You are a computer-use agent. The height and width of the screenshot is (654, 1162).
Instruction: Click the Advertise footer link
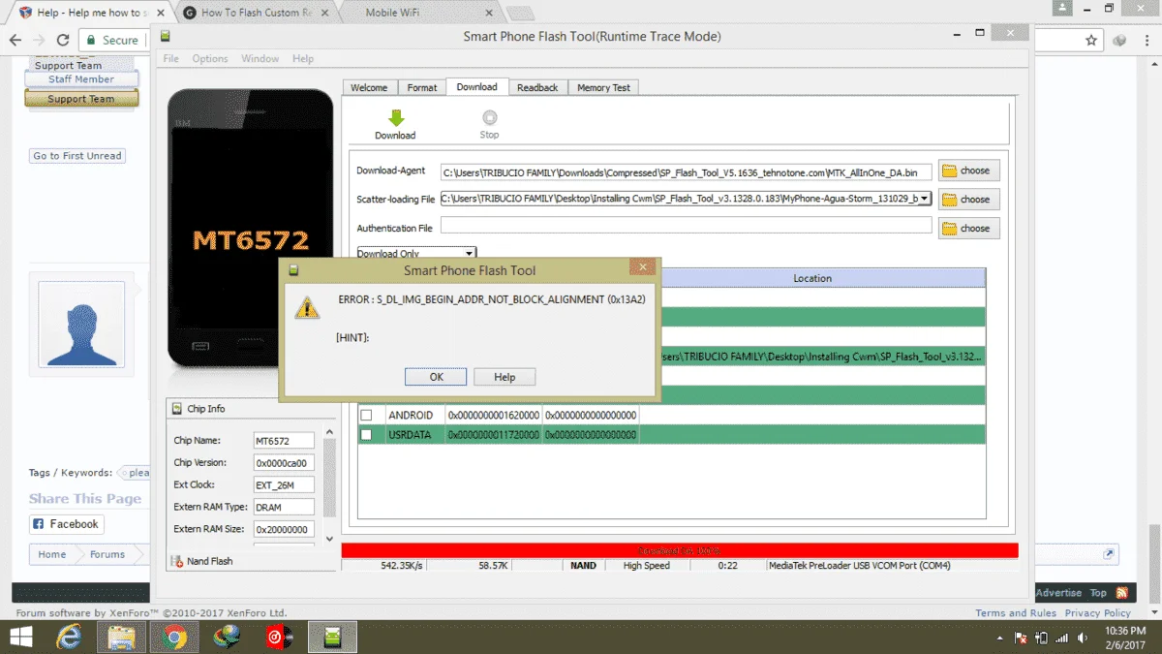click(x=1058, y=593)
